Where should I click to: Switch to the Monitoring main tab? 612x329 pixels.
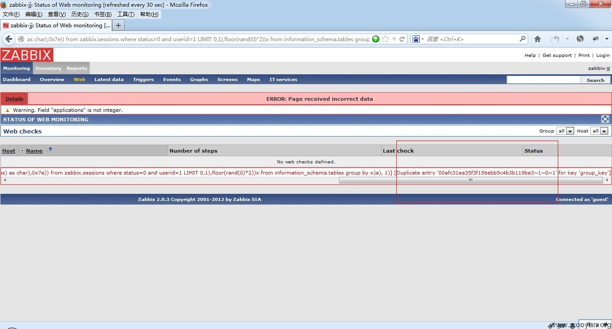pyautogui.click(x=17, y=68)
